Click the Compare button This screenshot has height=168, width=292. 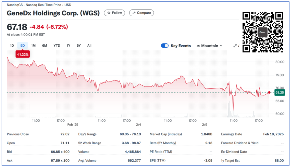pyautogui.click(x=141, y=13)
